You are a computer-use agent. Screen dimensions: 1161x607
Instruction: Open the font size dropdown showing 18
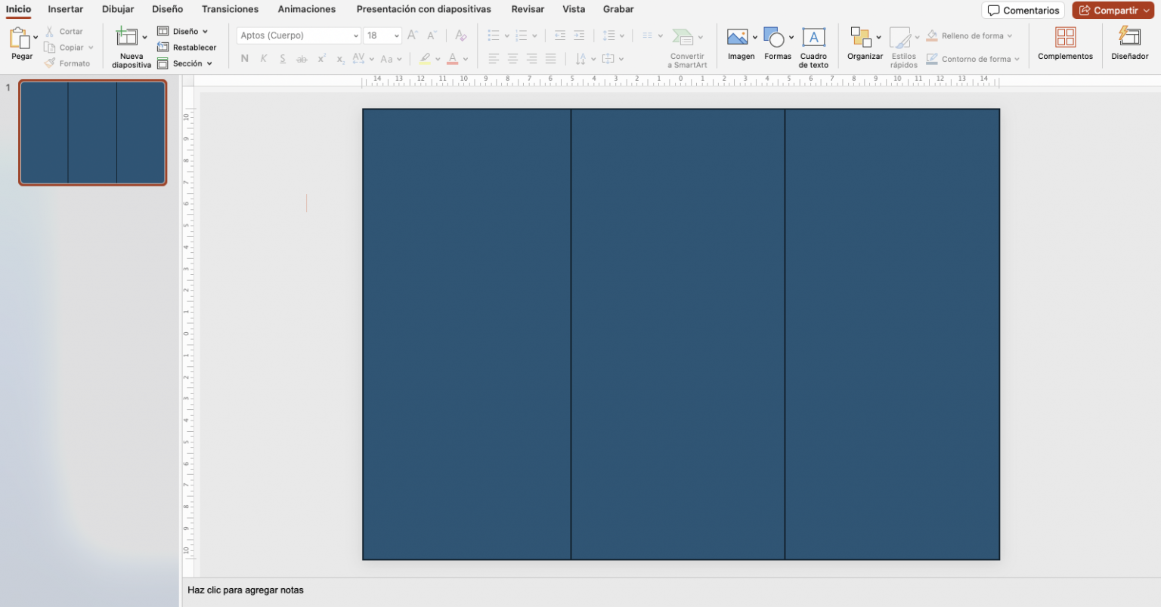click(382, 35)
